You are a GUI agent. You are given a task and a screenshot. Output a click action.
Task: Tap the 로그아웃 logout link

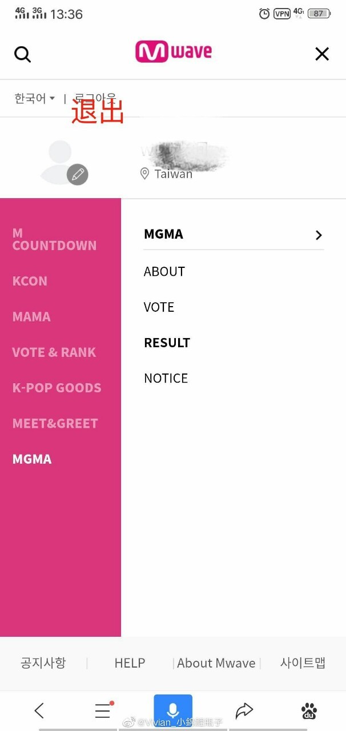pyautogui.click(x=95, y=98)
